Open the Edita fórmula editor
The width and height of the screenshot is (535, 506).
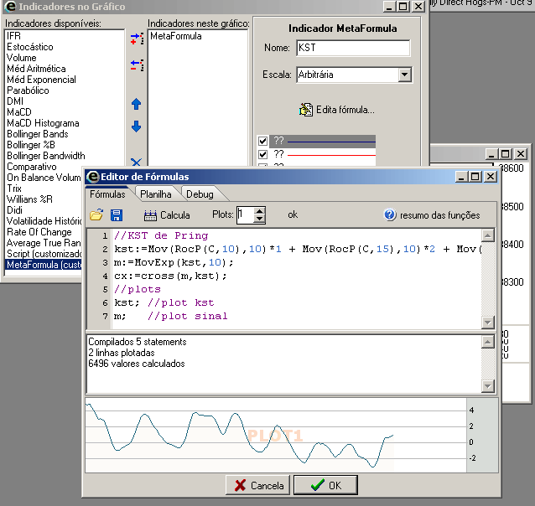(336, 110)
